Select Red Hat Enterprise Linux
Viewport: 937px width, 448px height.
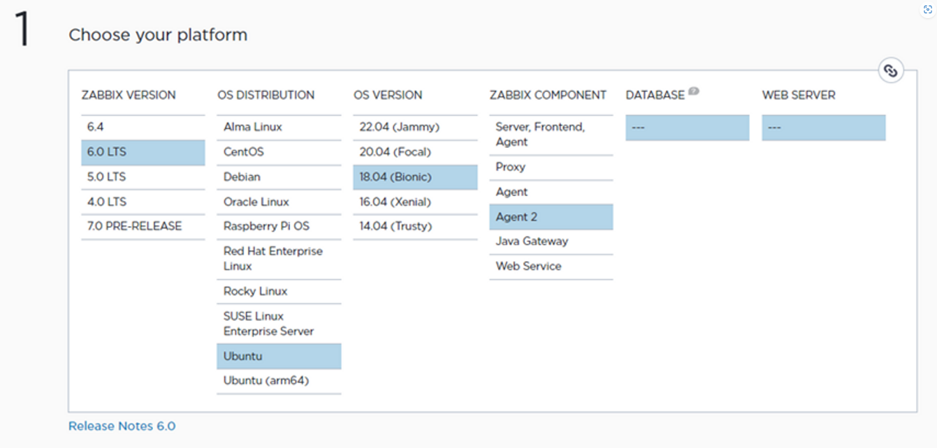coord(279,259)
